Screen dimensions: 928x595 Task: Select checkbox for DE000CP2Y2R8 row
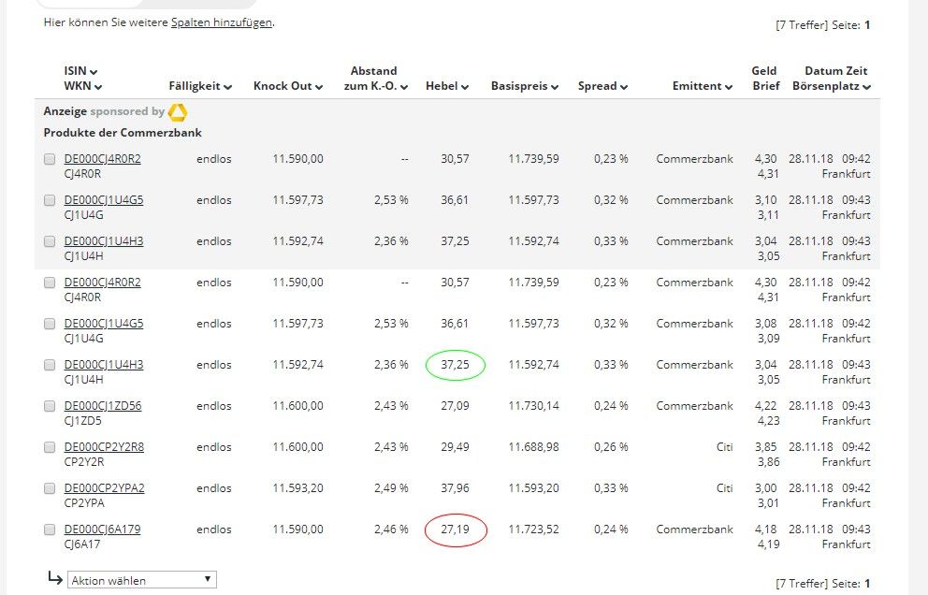(x=50, y=447)
